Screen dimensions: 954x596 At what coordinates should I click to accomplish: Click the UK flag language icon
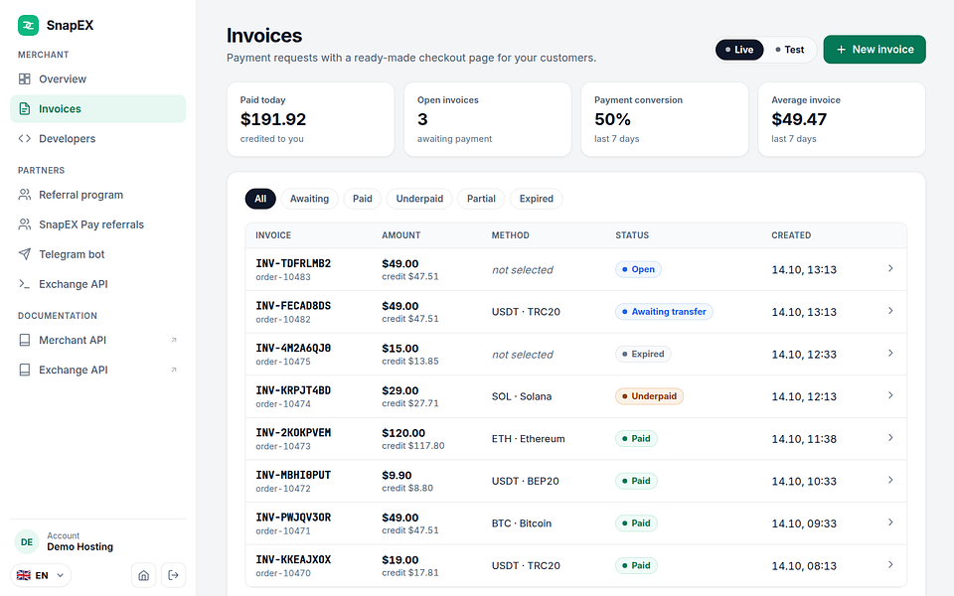coord(24,575)
